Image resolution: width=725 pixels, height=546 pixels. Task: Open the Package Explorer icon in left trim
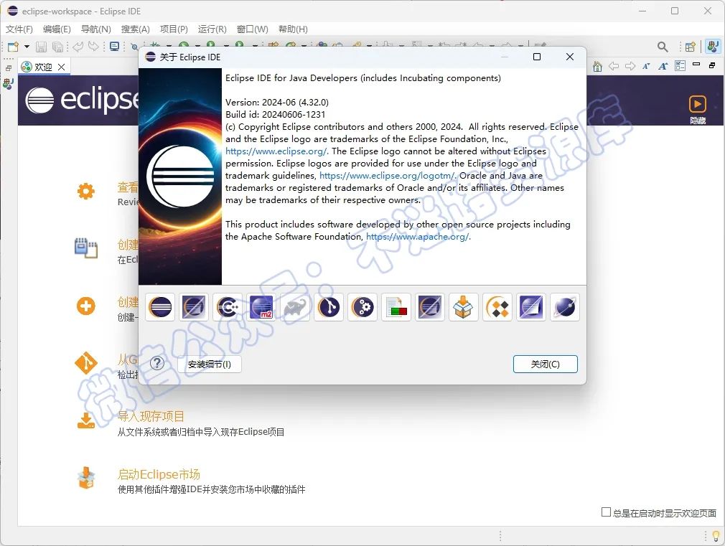click(x=9, y=84)
